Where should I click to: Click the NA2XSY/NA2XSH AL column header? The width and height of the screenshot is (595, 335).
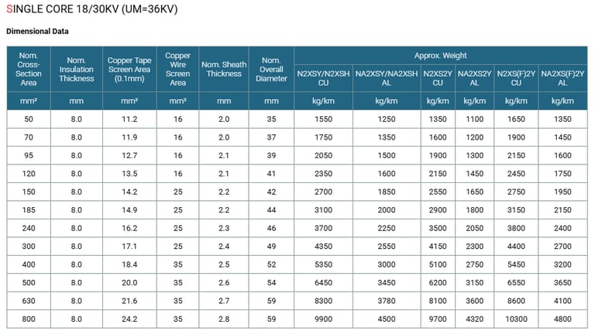(x=386, y=78)
